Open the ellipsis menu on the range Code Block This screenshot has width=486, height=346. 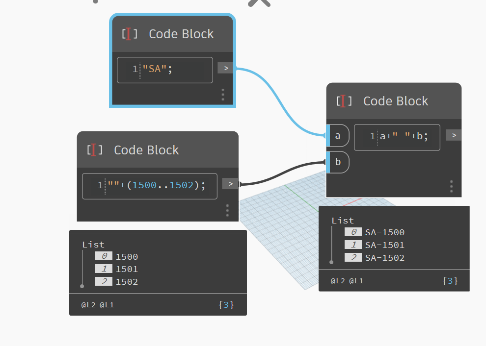tap(227, 210)
